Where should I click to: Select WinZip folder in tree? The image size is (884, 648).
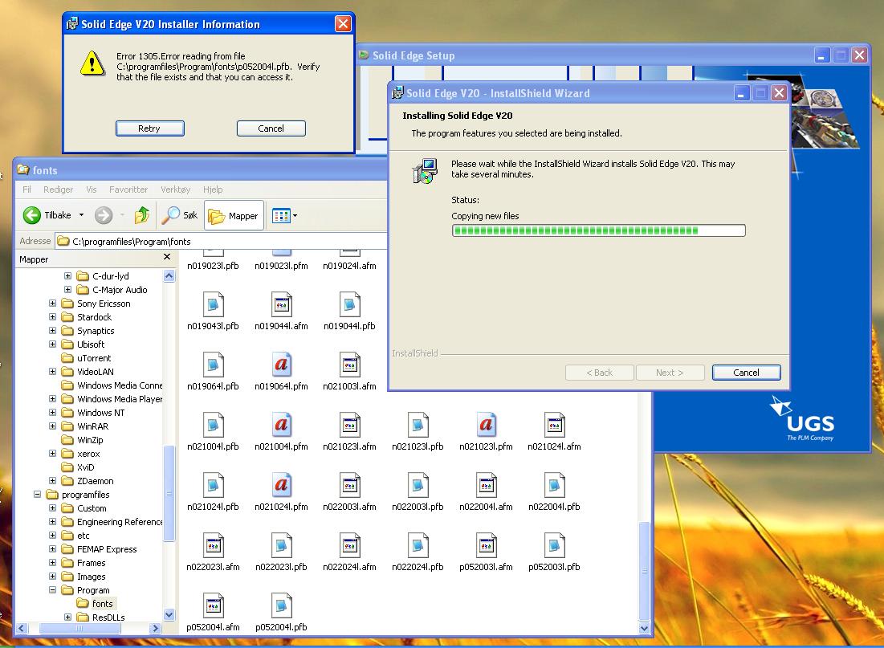coord(83,440)
